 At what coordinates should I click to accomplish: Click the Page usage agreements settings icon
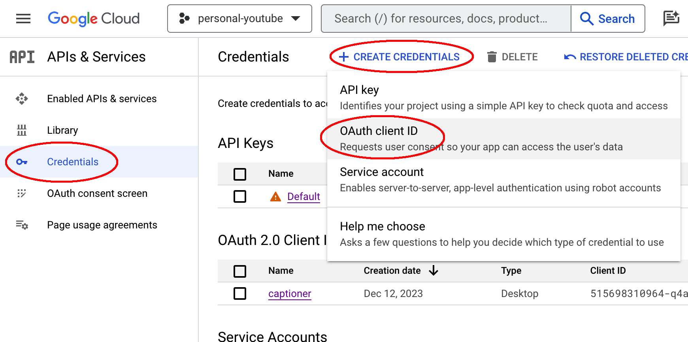point(22,225)
